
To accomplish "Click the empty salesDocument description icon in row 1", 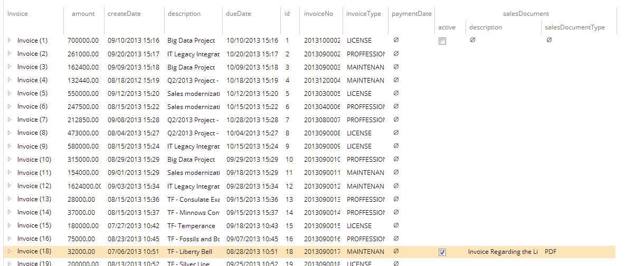I will pos(472,40).
